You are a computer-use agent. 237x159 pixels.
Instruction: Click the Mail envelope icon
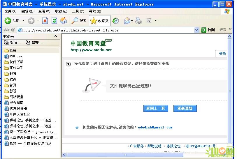point(127,21)
